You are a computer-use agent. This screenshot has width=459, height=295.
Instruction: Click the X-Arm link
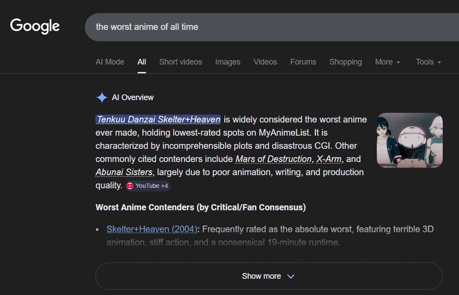coord(329,159)
